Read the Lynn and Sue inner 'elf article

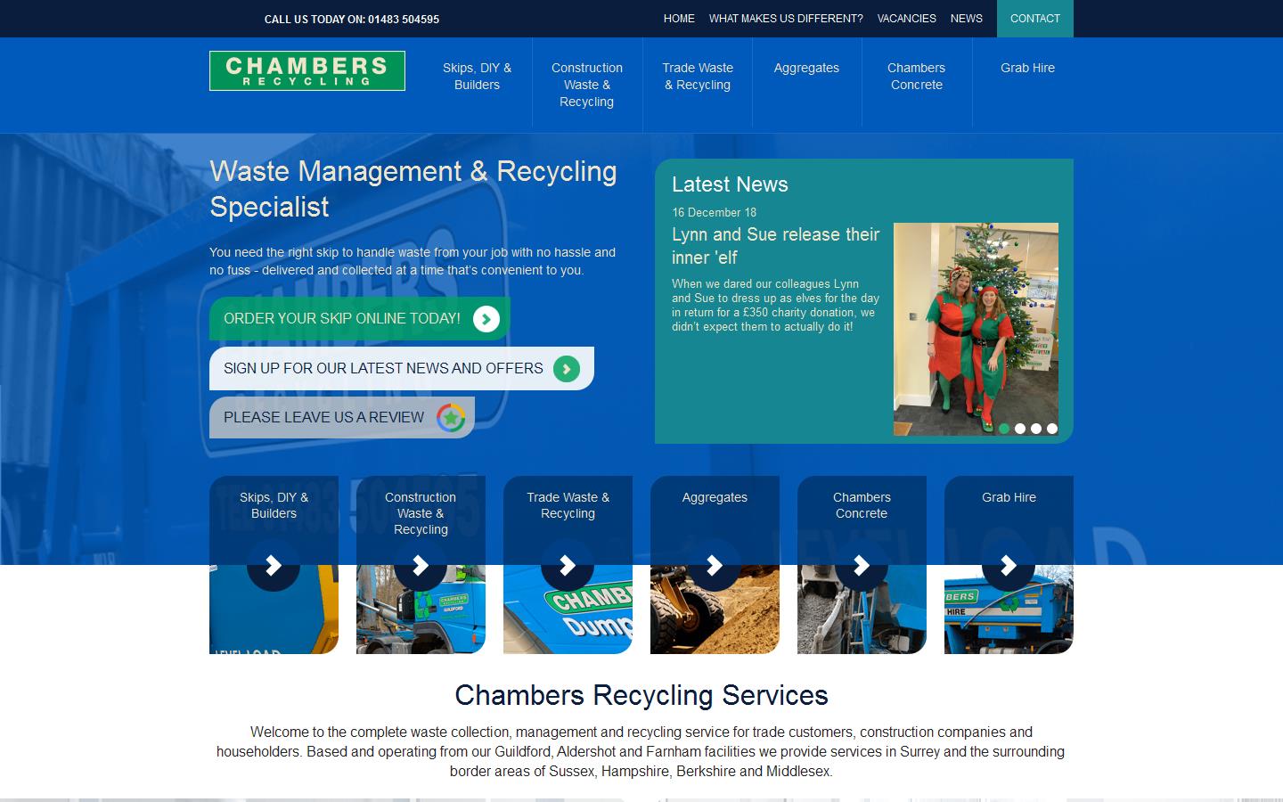[x=775, y=244]
